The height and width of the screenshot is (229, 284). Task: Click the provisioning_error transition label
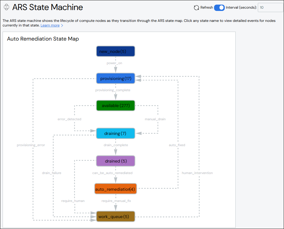31,145
